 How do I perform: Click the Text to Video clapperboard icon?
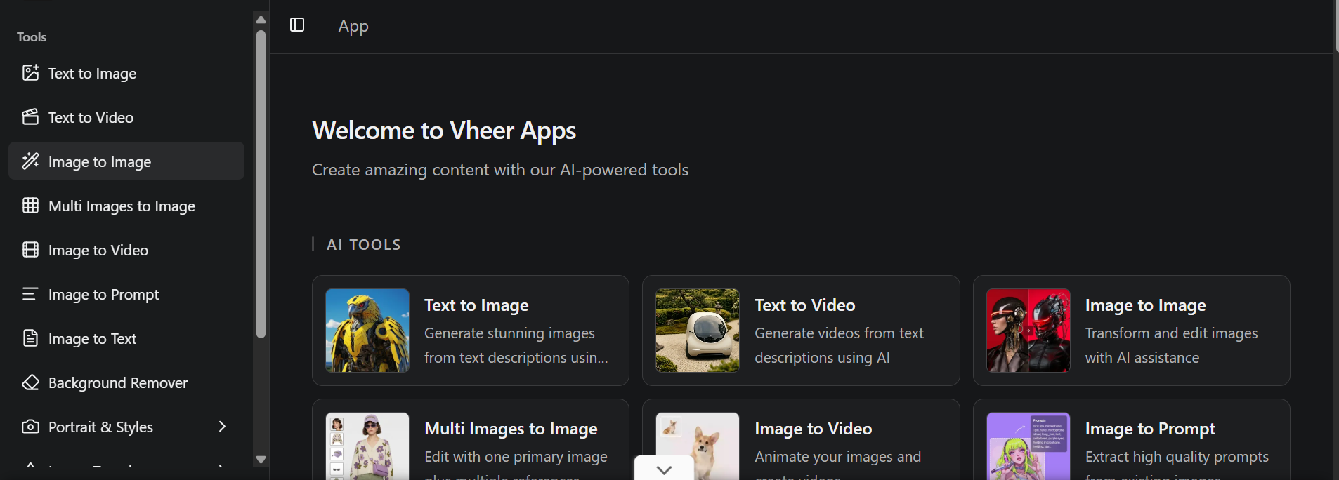[30, 117]
